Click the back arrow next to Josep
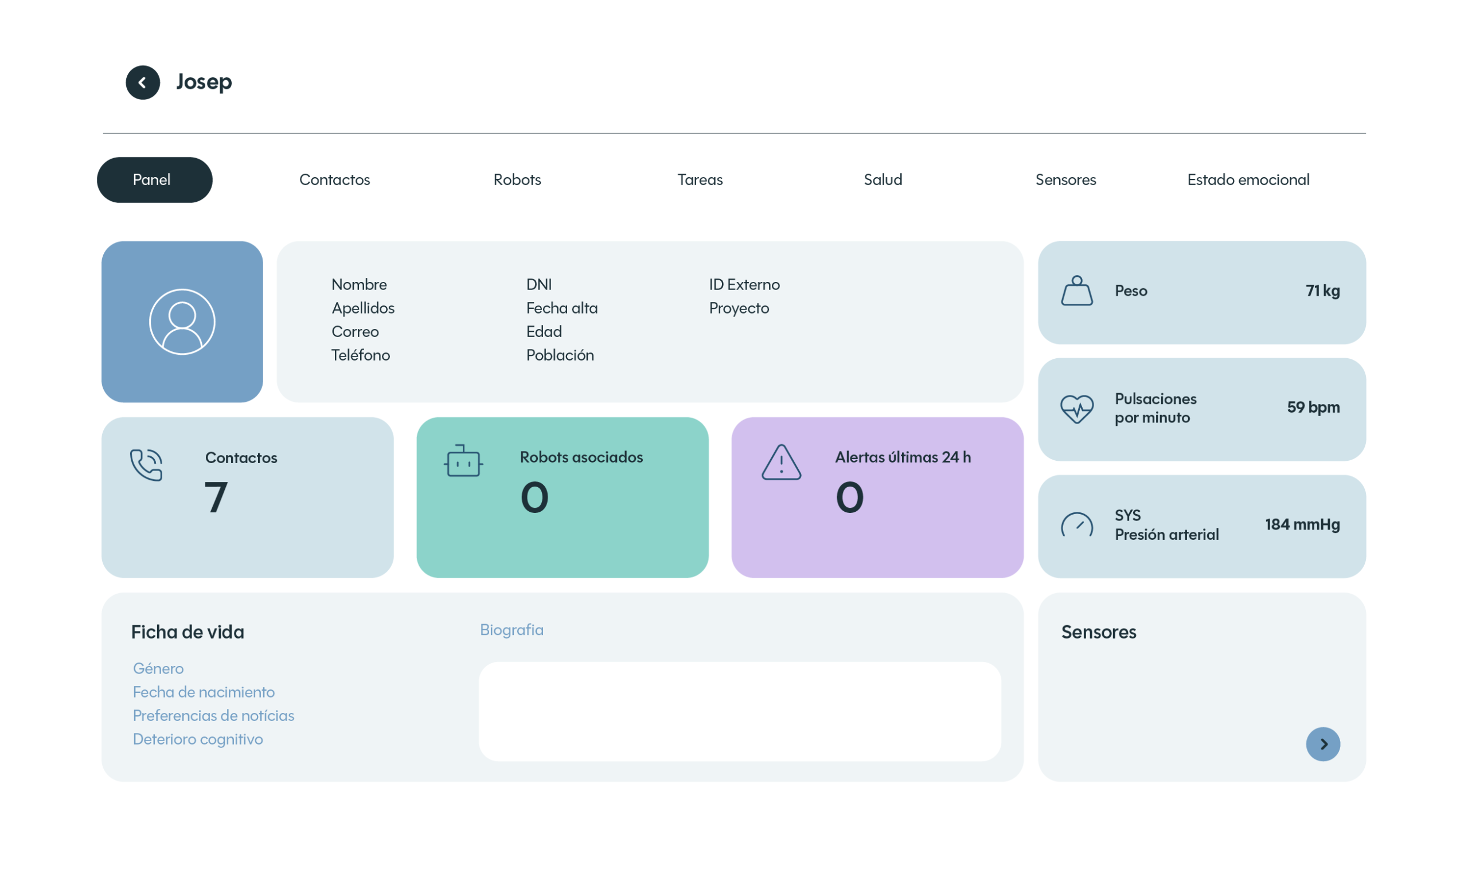Screen dimensions: 1468x870 pyautogui.click(x=143, y=83)
